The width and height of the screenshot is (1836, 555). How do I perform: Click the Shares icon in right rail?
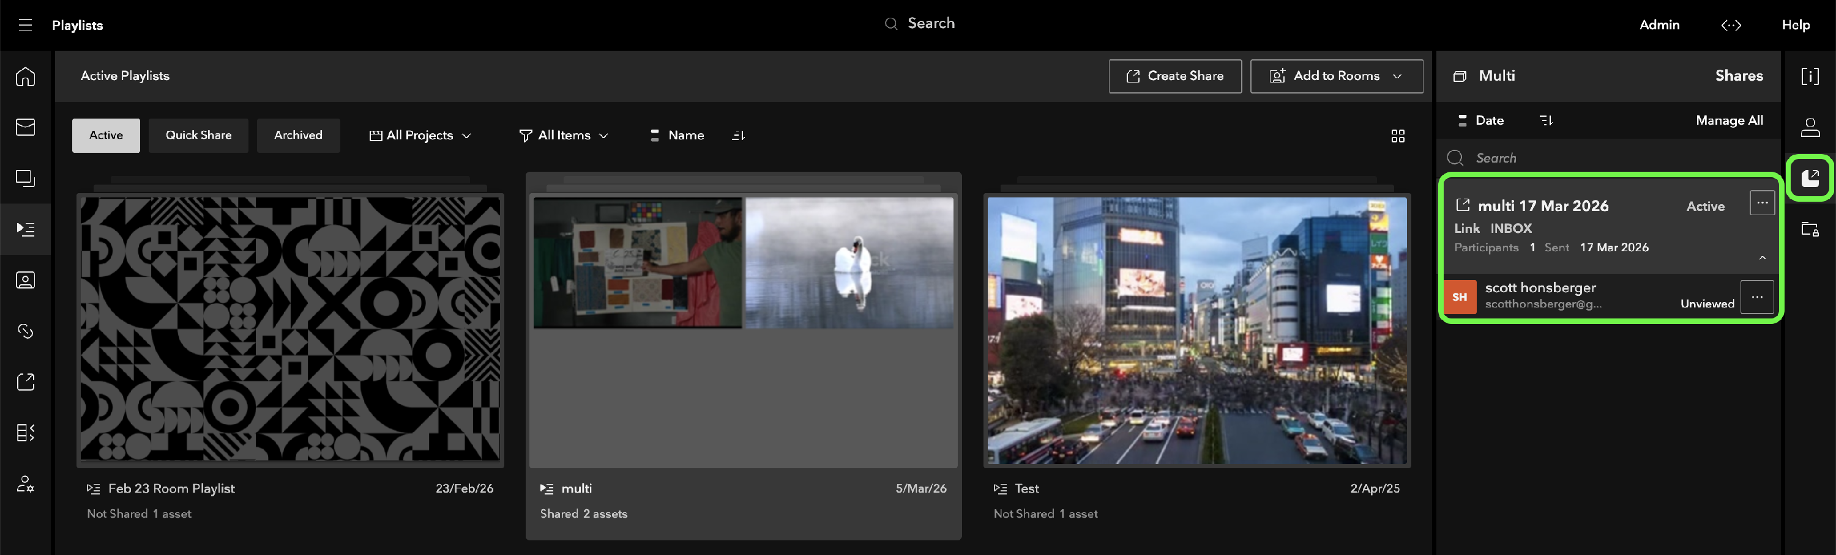(1810, 178)
